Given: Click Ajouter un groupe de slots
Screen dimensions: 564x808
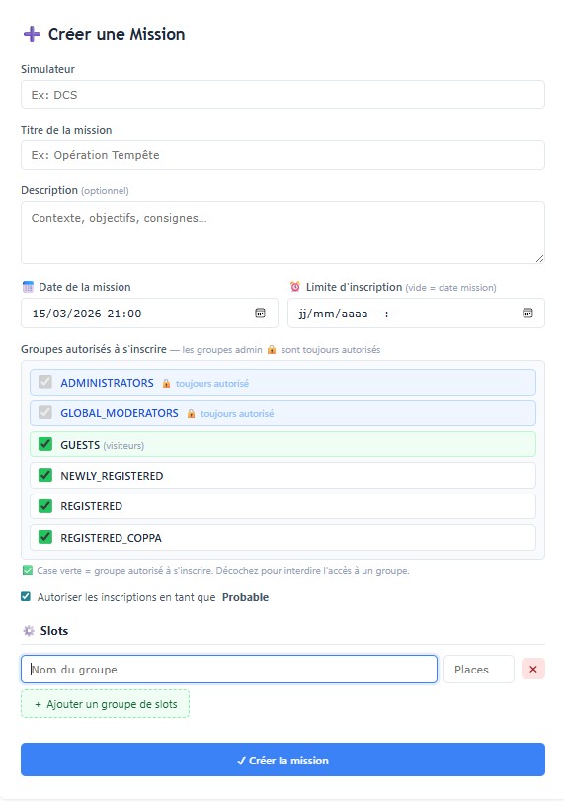Looking at the screenshot, I should (x=105, y=704).
